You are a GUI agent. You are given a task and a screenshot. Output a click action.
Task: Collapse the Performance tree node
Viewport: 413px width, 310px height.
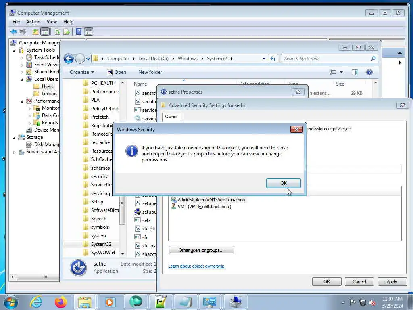(22, 101)
